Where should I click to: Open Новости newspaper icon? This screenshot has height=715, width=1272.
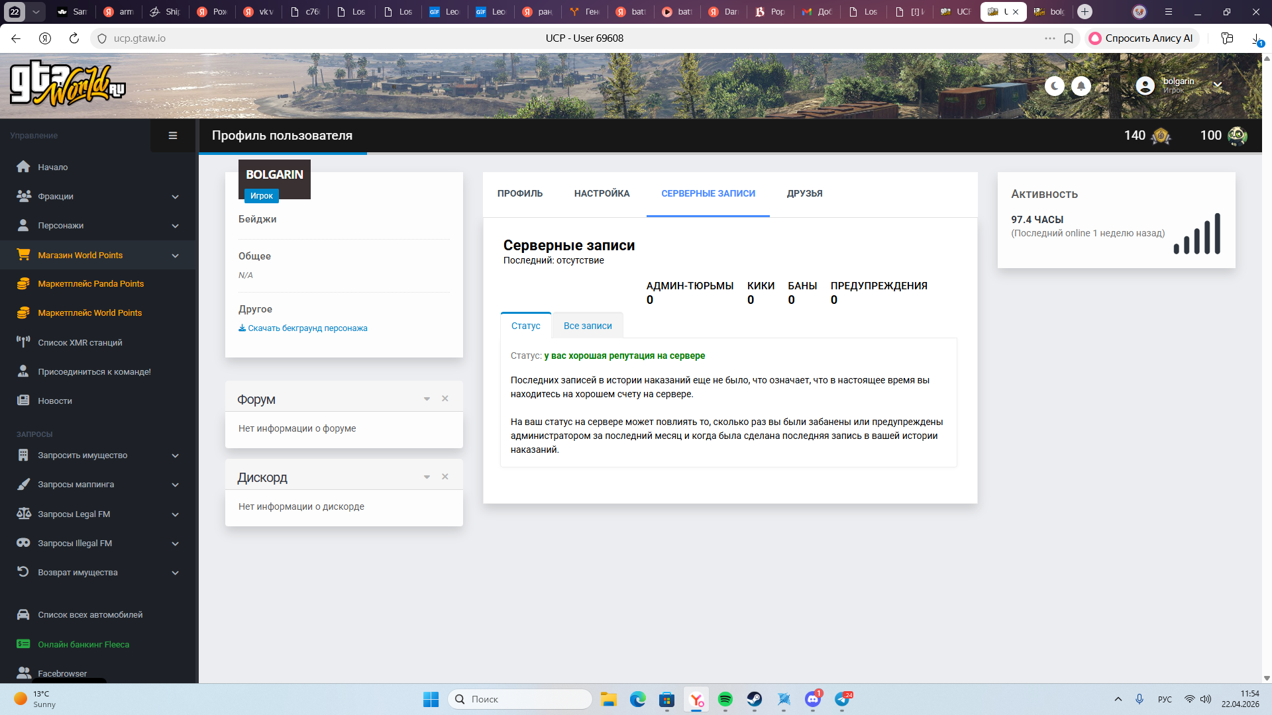point(23,401)
